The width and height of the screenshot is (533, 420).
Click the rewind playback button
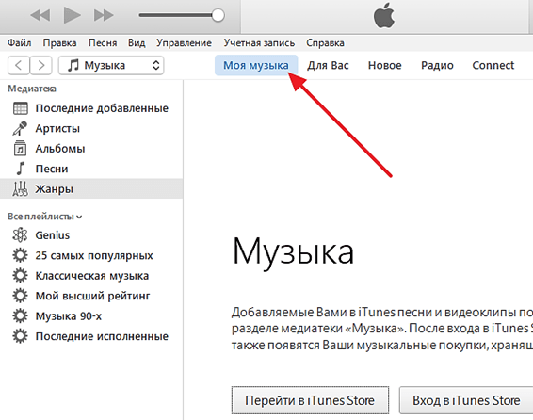pyautogui.click(x=40, y=15)
